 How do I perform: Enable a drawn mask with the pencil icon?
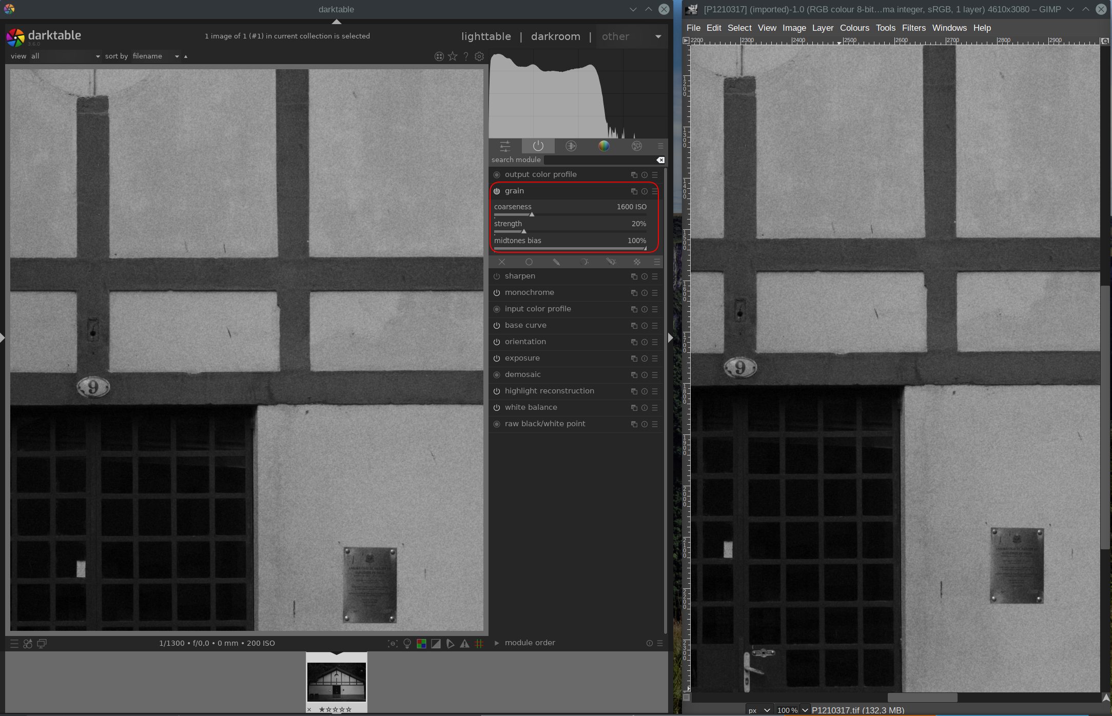pyautogui.click(x=556, y=262)
